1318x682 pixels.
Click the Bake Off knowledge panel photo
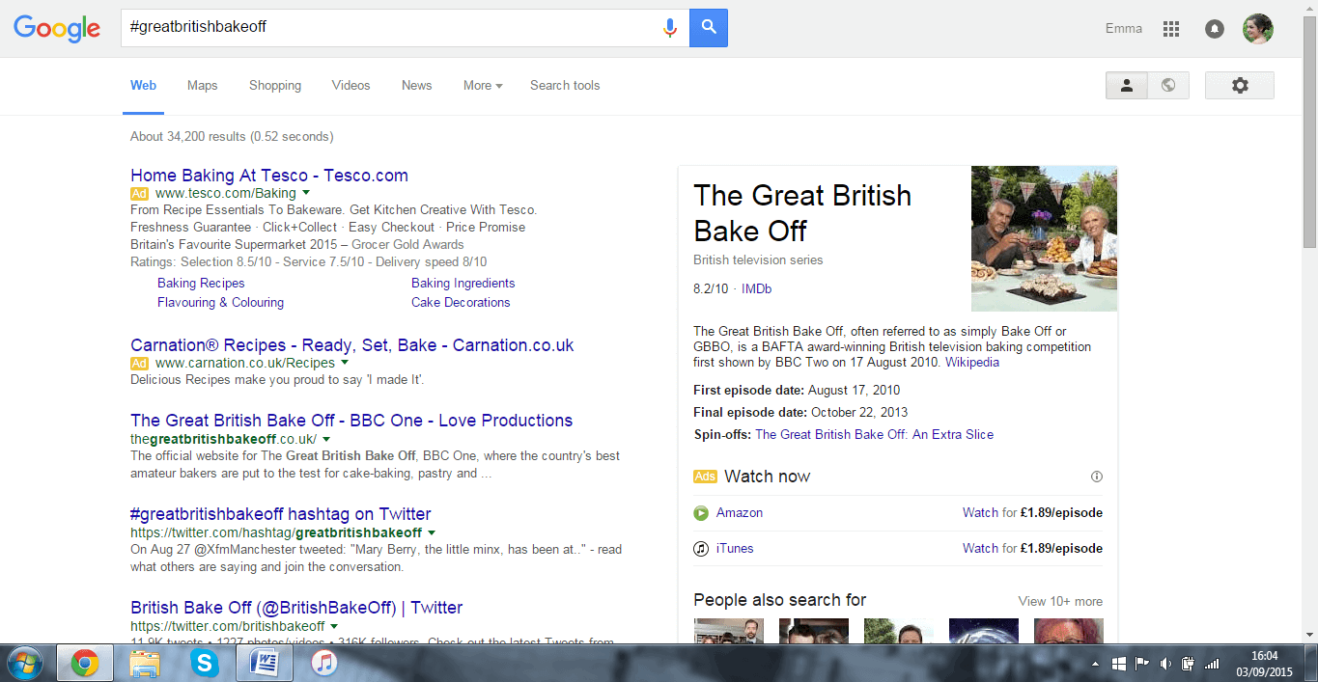(x=1045, y=238)
